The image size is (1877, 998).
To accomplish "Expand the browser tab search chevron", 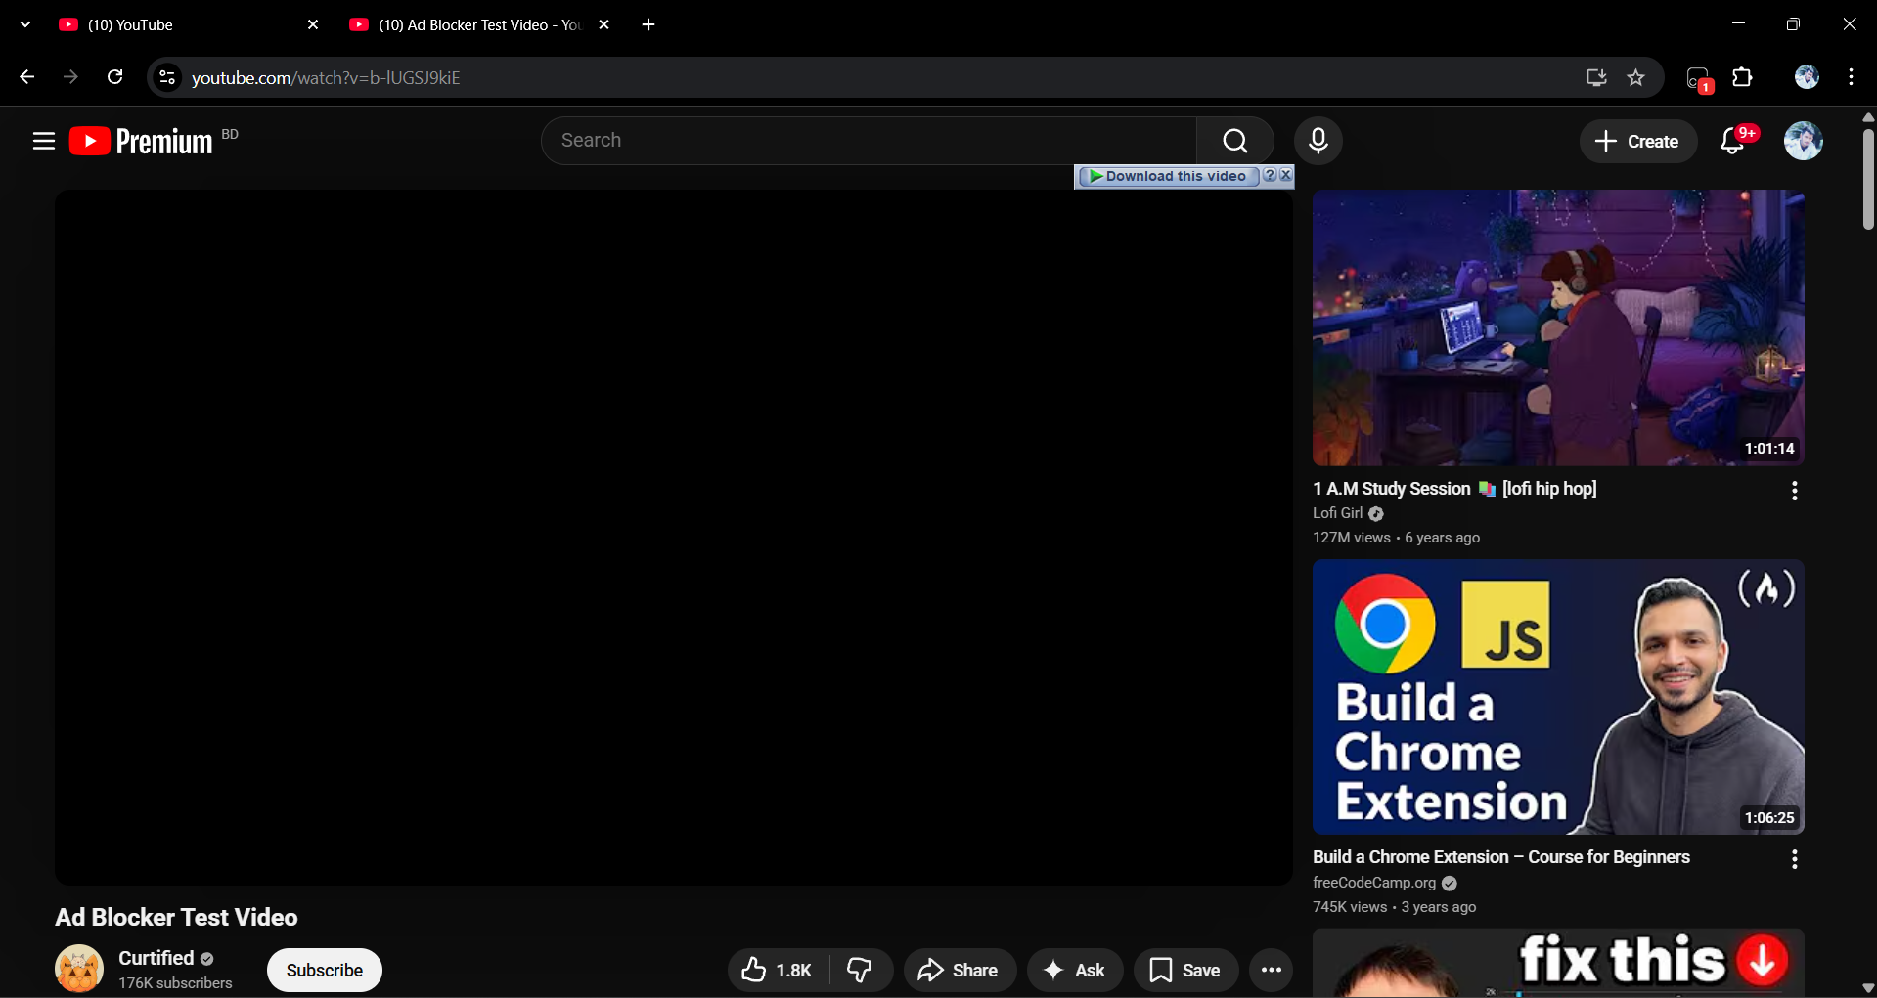I will pos(24,24).
